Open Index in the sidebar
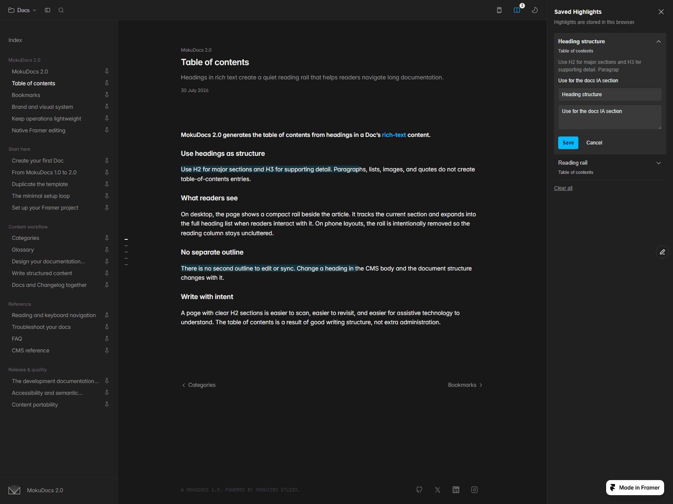The width and height of the screenshot is (673, 504). pyautogui.click(x=15, y=40)
